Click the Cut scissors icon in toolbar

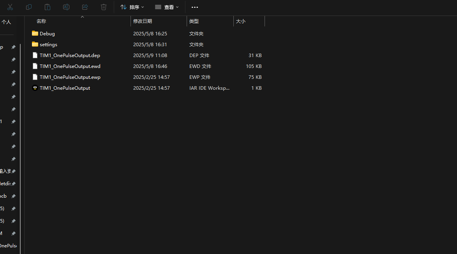tap(10, 7)
